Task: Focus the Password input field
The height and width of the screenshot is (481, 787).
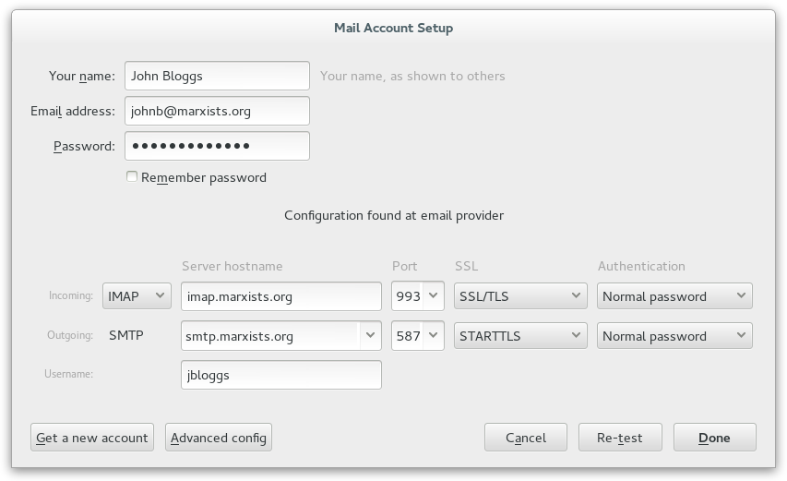Action: pos(217,146)
